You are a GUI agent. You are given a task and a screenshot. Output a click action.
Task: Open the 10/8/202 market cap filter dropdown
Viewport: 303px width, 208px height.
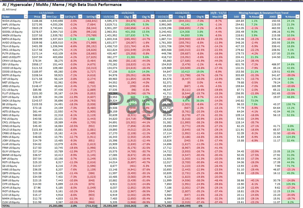click(116, 17)
